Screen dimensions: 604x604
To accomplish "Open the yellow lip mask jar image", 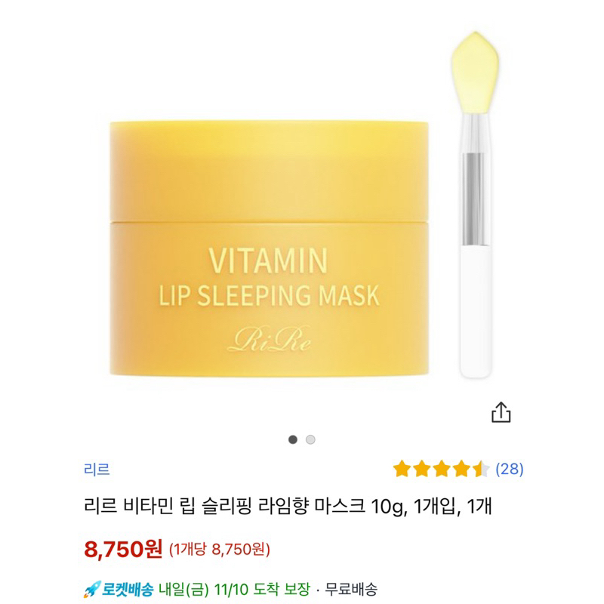I will click(270, 248).
